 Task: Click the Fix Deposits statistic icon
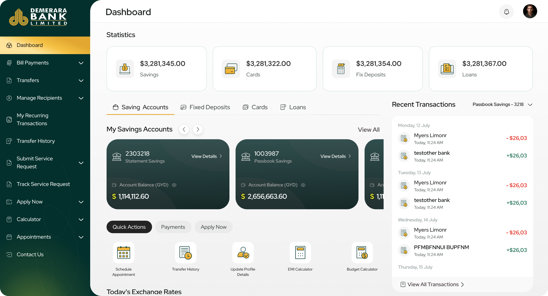pyautogui.click(x=341, y=69)
